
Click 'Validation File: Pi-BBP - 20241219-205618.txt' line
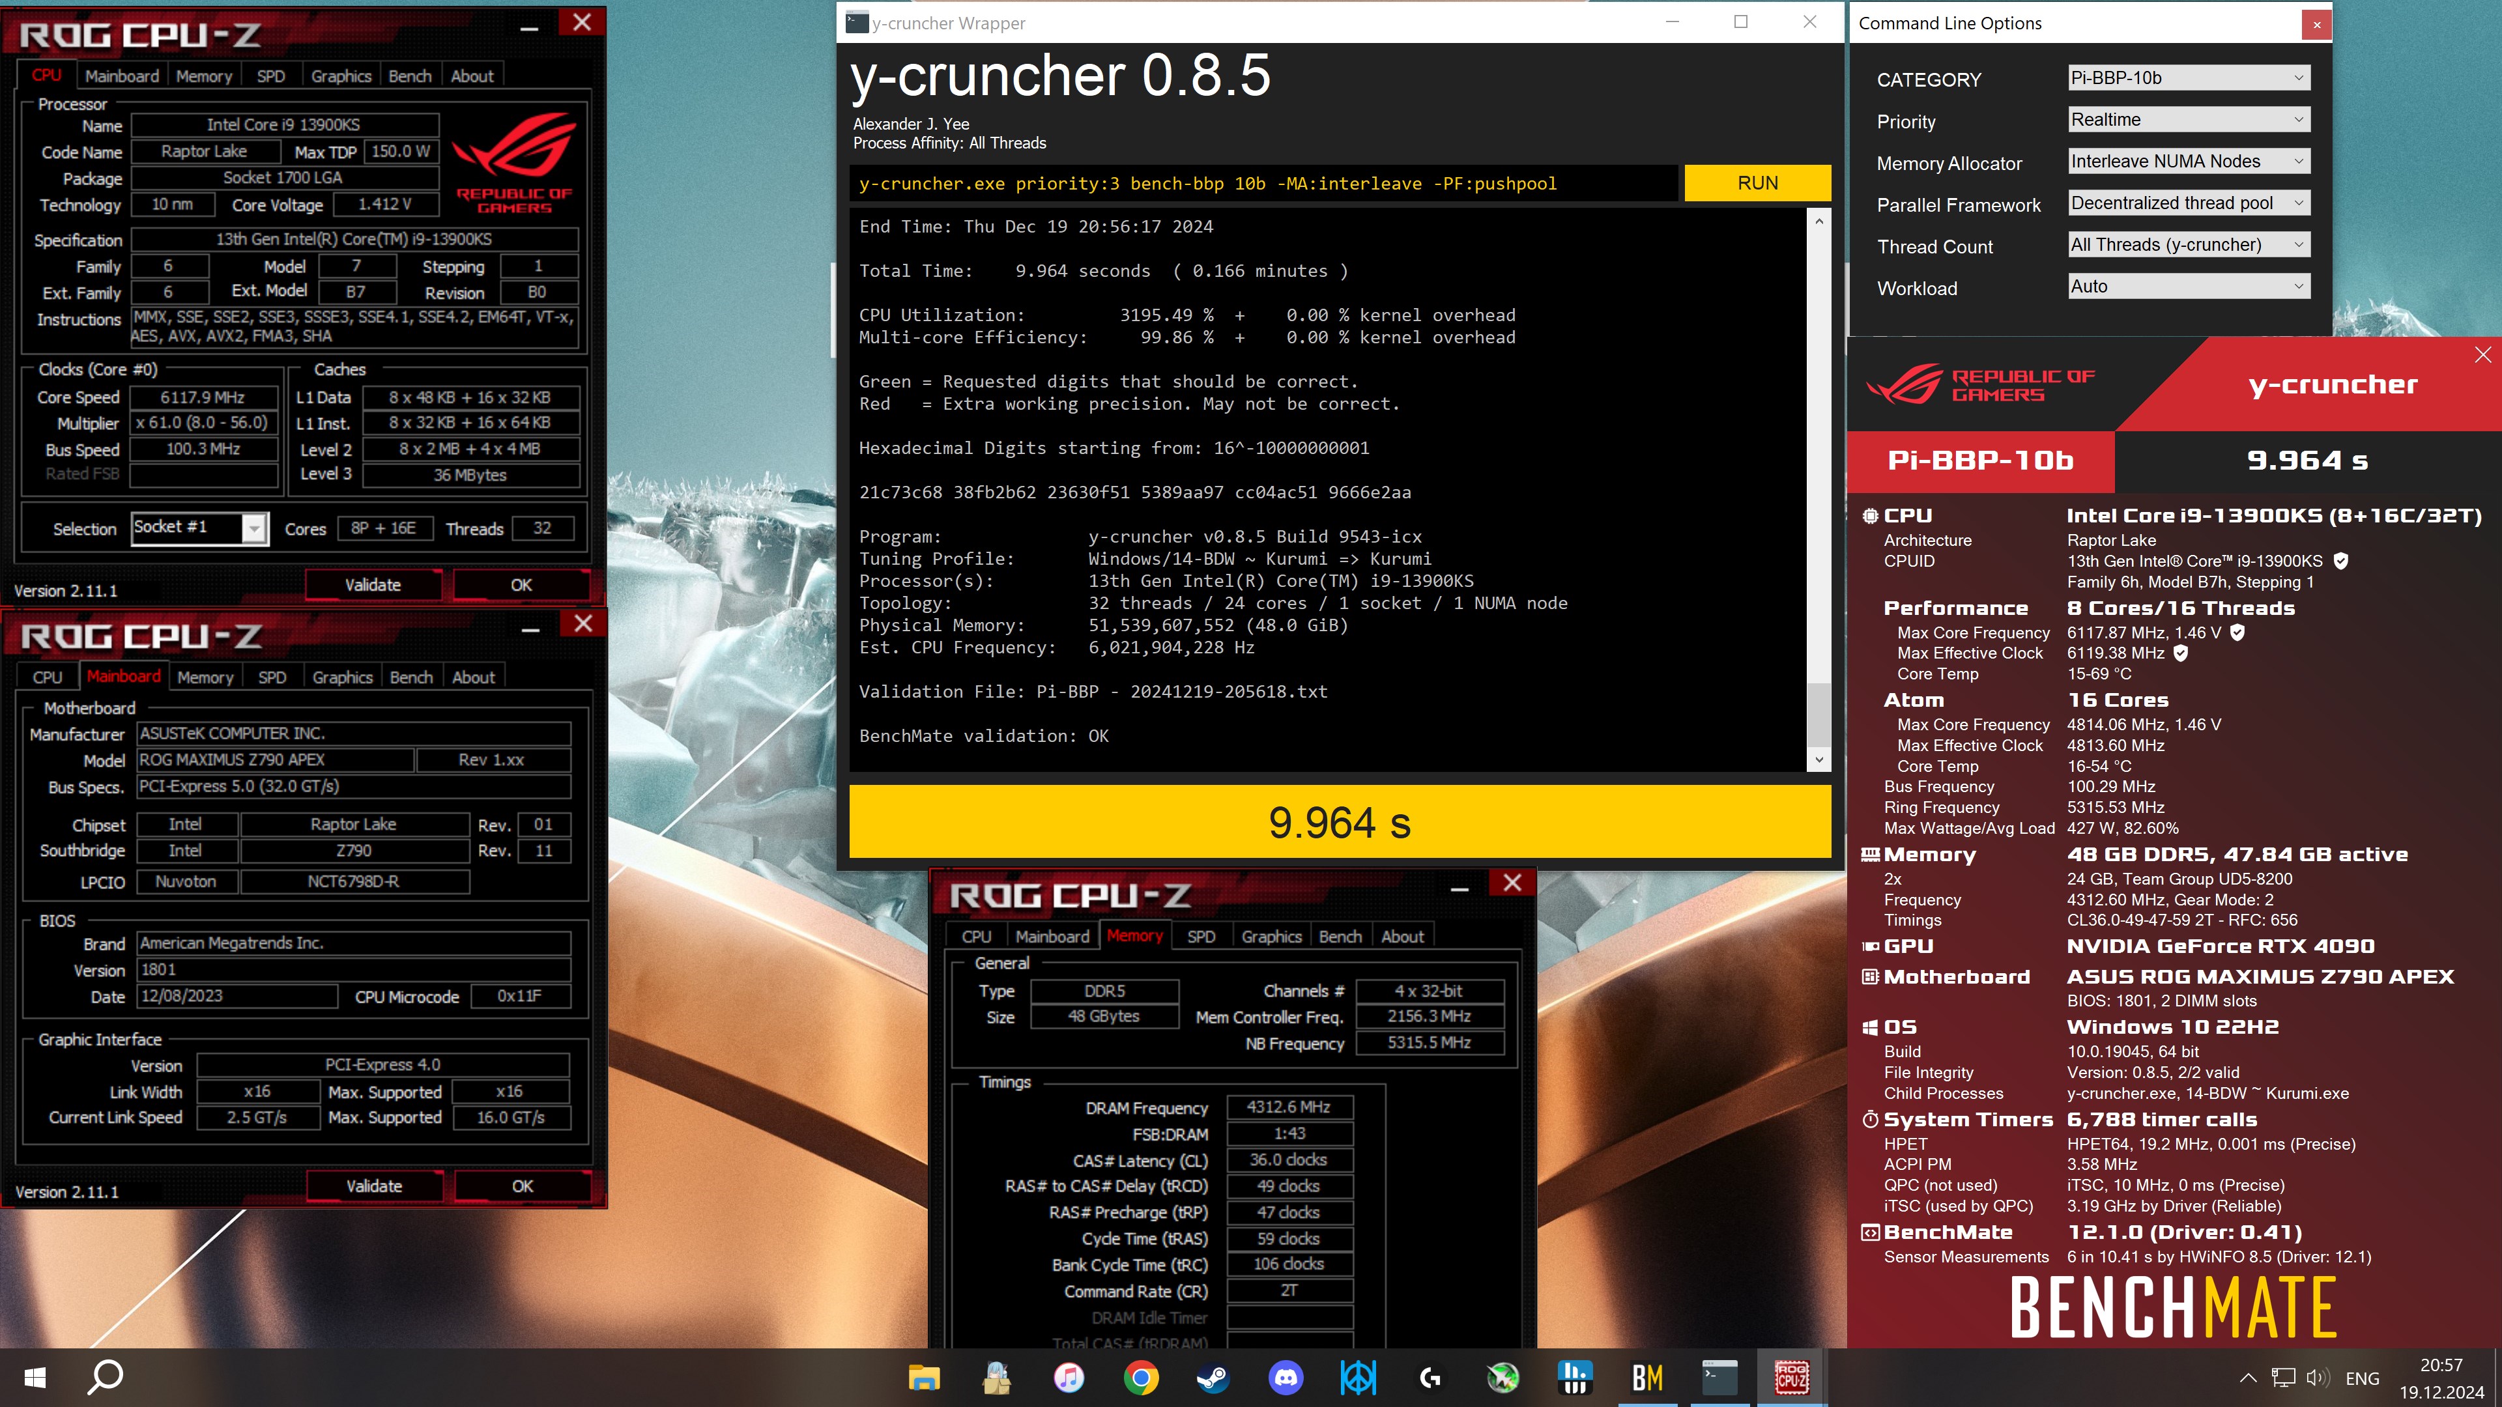(x=1093, y=691)
